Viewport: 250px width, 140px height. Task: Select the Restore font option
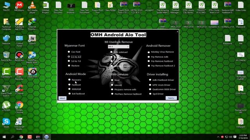tap(69, 66)
